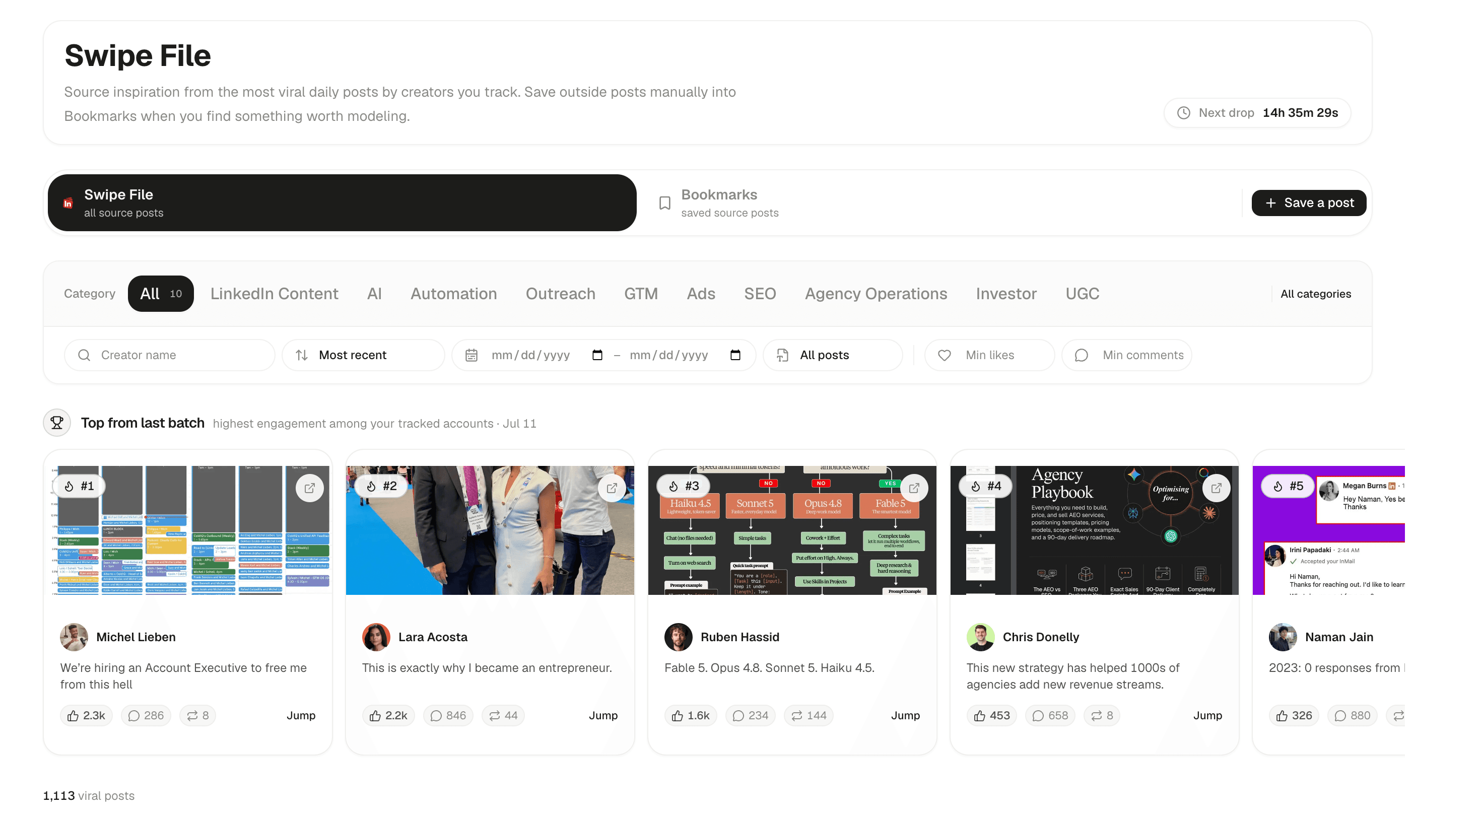Click the #5 rank badge on Naman Jain post
Viewport: 1481px width, 817px height.
tap(1289, 486)
